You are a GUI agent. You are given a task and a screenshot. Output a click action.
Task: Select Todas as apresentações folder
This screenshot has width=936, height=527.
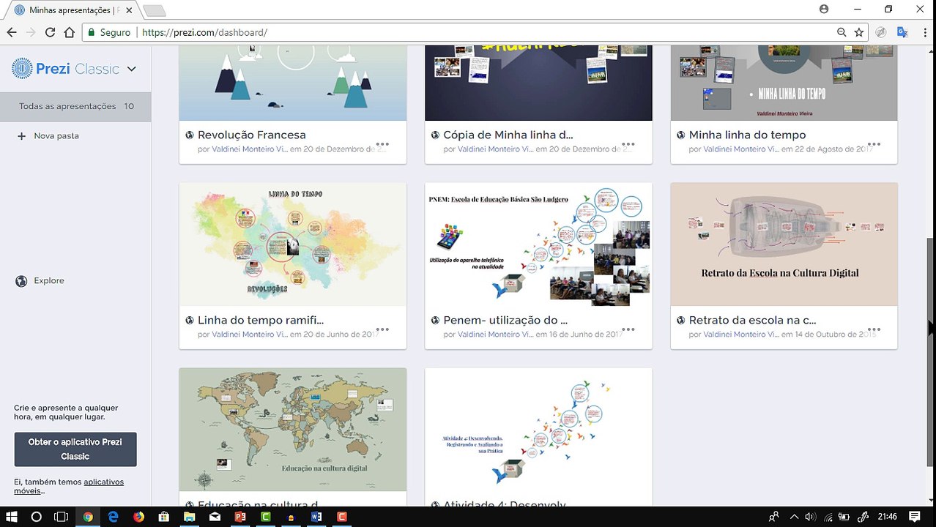(76, 106)
